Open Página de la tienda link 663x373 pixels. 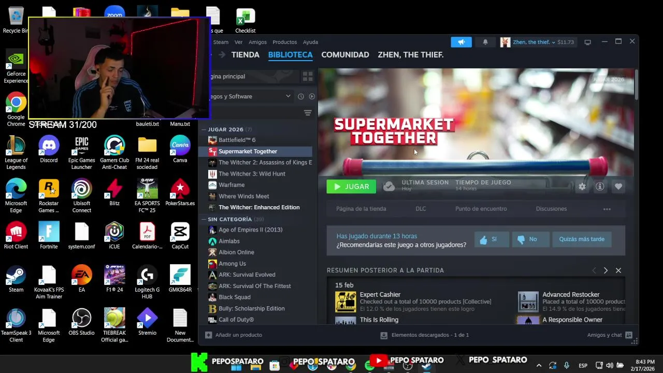pos(361,209)
